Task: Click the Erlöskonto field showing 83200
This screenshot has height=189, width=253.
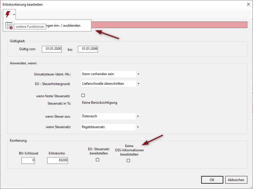Action: pyautogui.click(x=58, y=160)
